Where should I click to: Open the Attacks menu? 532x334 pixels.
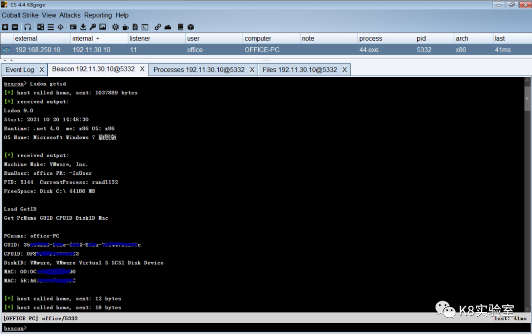pyautogui.click(x=70, y=15)
